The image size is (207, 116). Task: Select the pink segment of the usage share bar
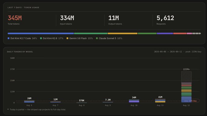click(189, 33)
